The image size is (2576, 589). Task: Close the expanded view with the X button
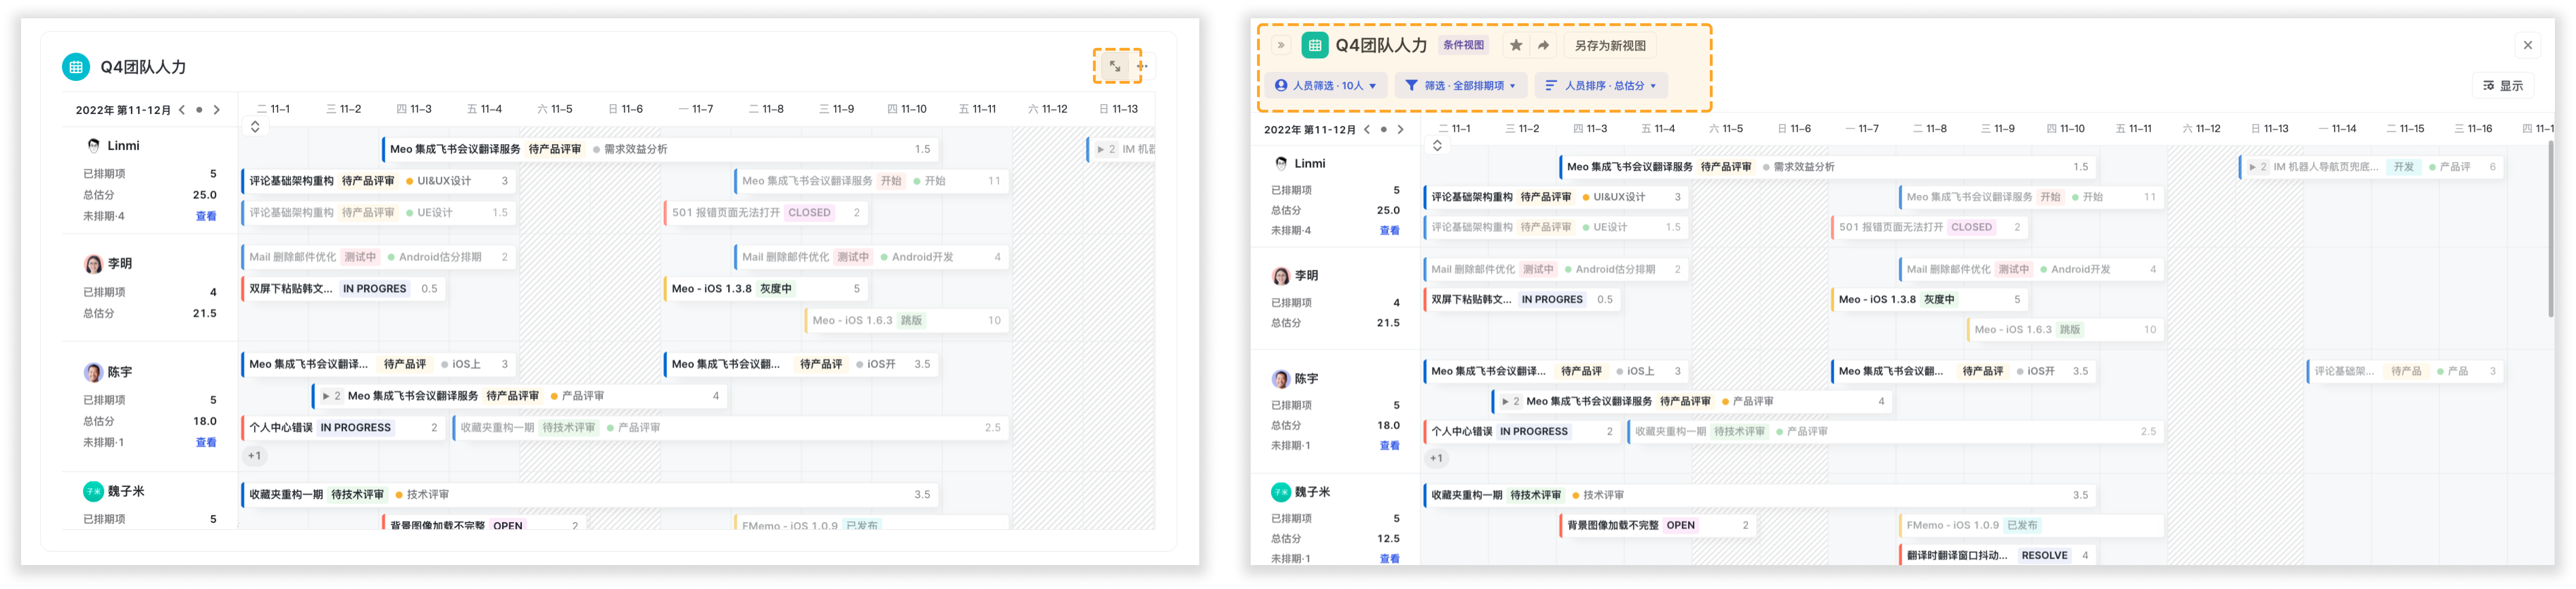coord(2528,45)
